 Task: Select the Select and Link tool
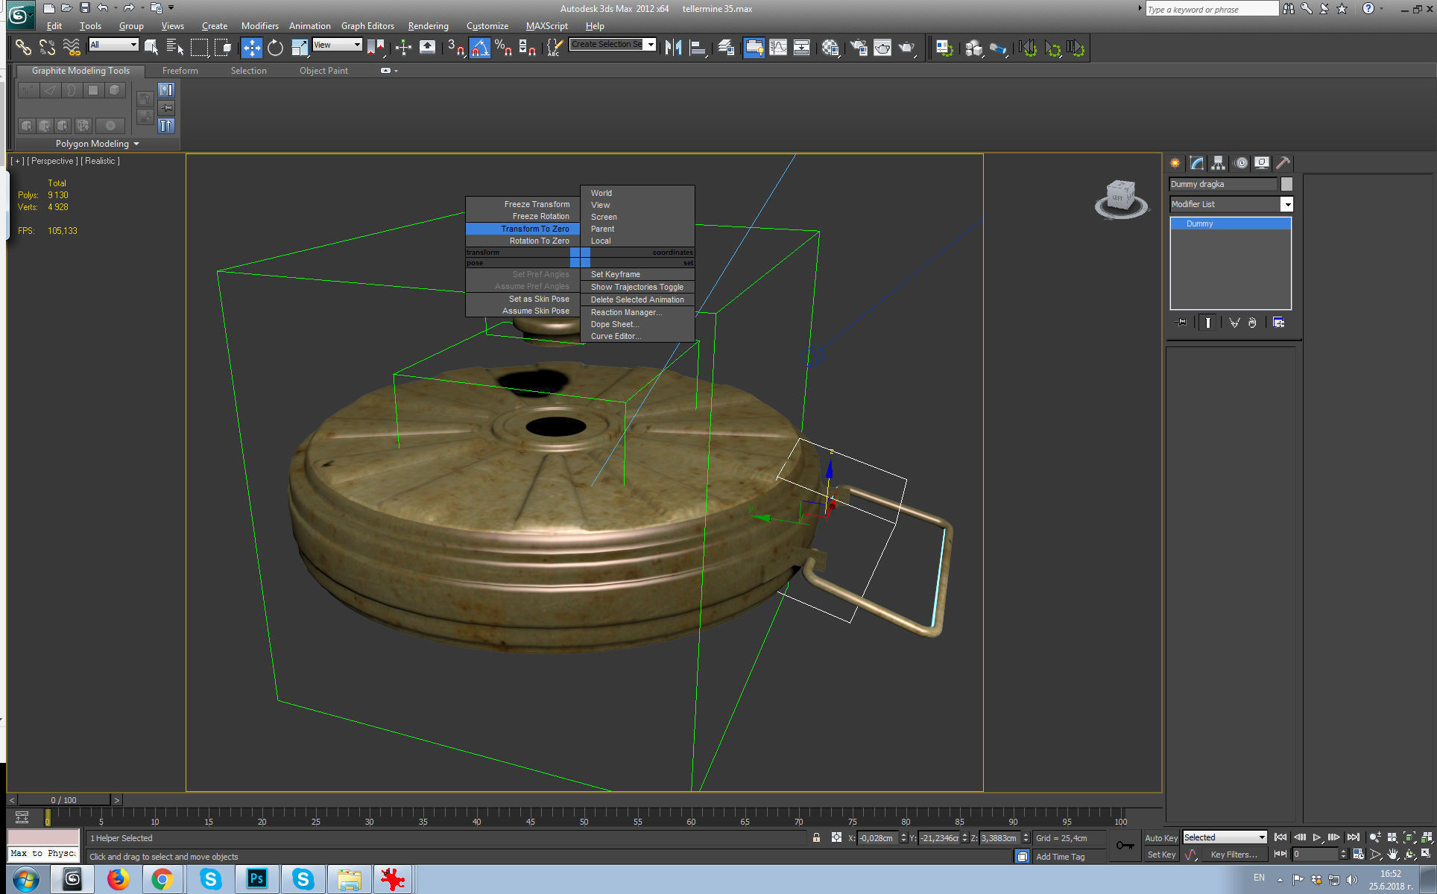[23, 48]
